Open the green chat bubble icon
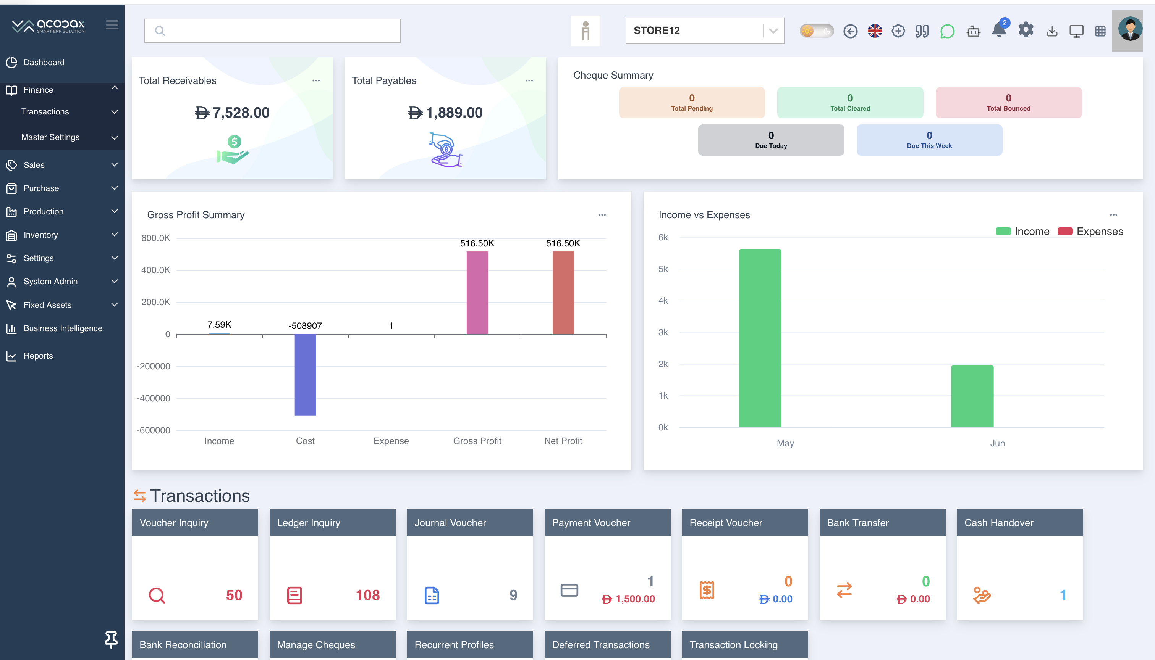 947,31
